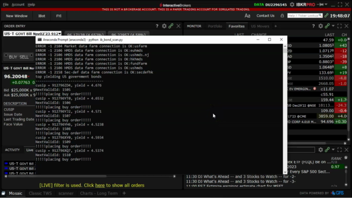
Task: Open Monitor panel help question mark
Action: (313, 26)
